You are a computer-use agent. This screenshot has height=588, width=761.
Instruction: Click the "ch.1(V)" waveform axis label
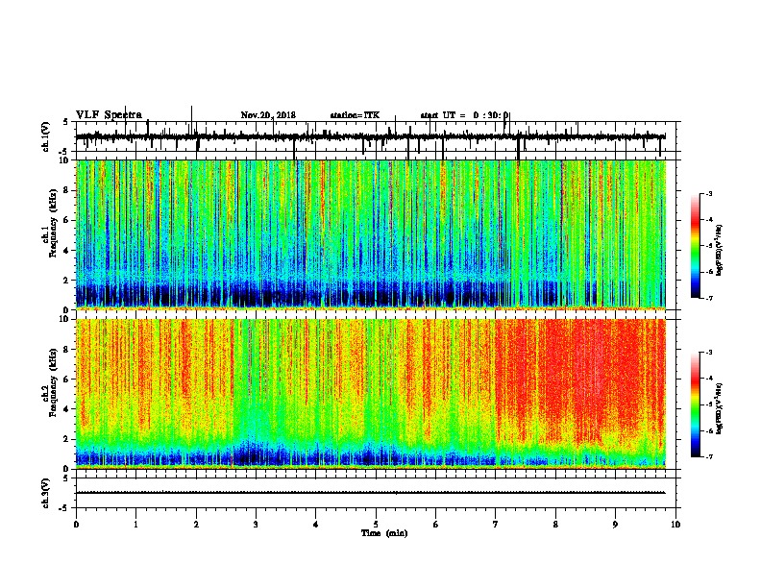46,136
